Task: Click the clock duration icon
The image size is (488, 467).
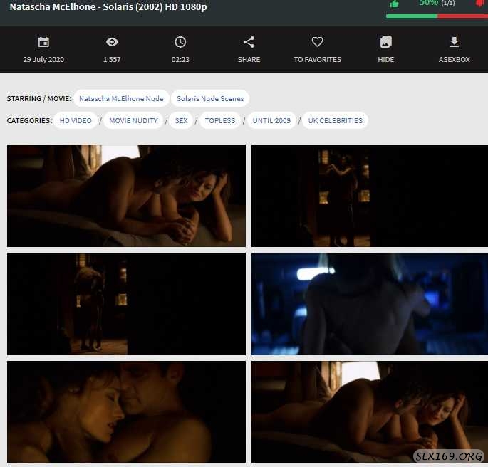Action: click(x=180, y=43)
